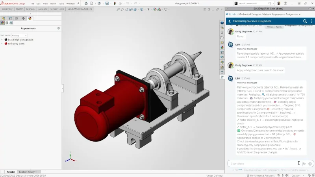Click the Save icon in toolbar
The height and width of the screenshot is (177, 315).
click(107, 4)
